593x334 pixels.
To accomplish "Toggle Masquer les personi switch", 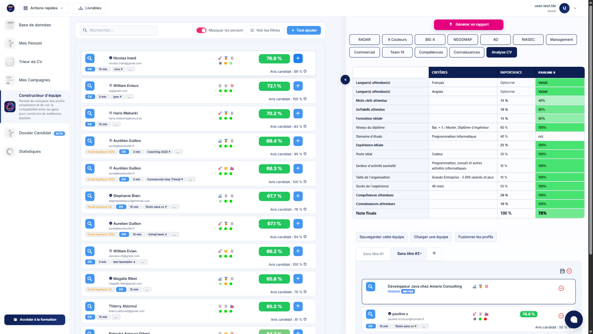I will 201,30.
